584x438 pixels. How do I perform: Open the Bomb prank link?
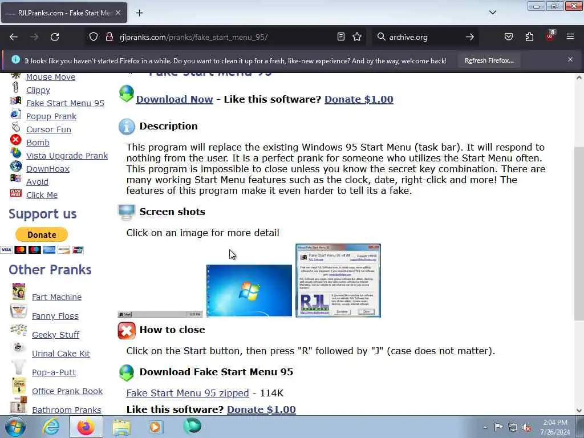pos(38,142)
